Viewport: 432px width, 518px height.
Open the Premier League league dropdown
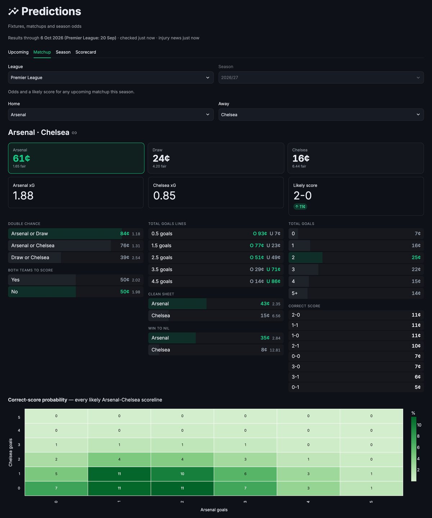click(x=111, y=78)
